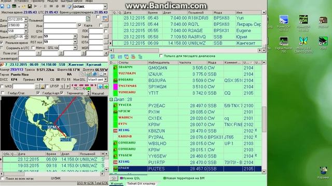Toggle the Реальное время checkbox

[x=2, y=42]
